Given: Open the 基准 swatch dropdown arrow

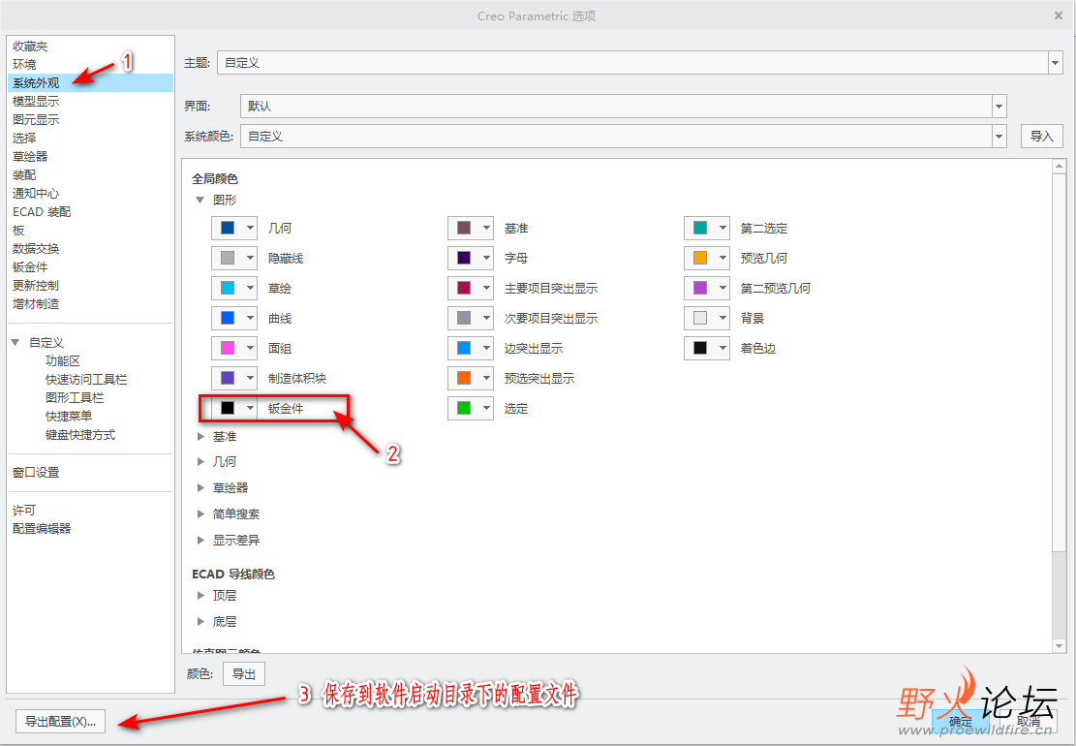Looking at the screenshot, I should click(x=486, y=228).
